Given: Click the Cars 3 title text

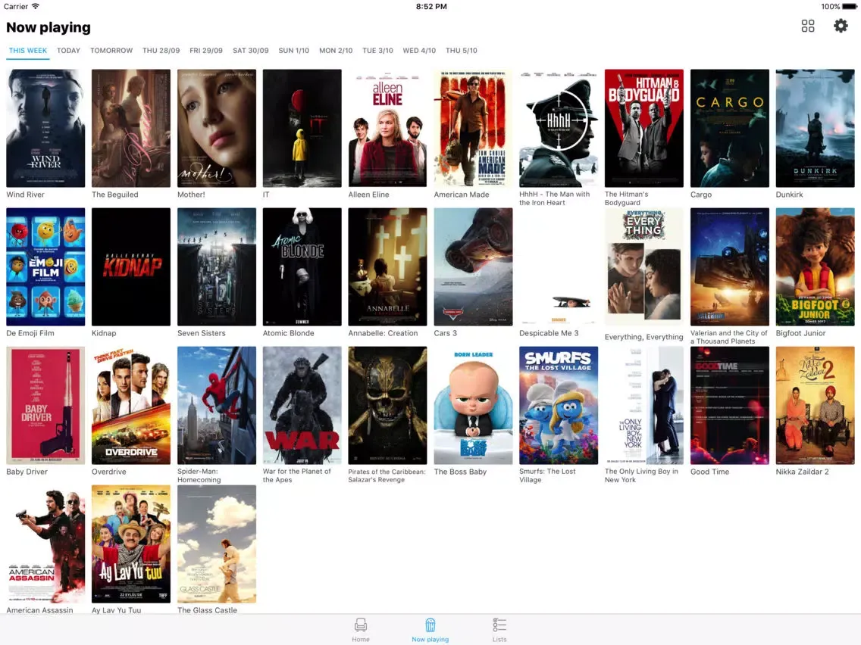Looking at the screenshot, I should click(446, 333).
